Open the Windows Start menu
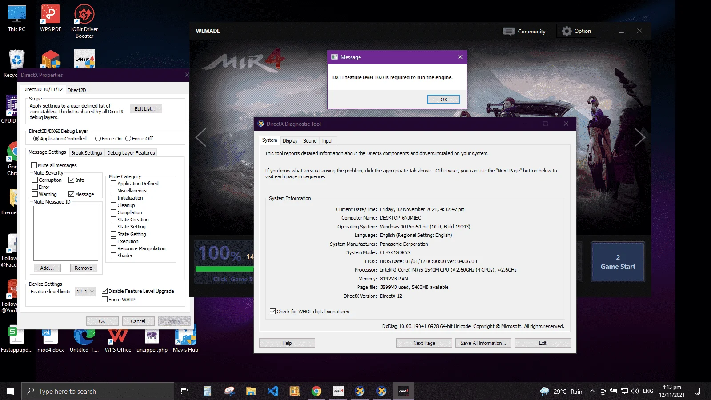The image size is (711, 400). click(11, 391)
